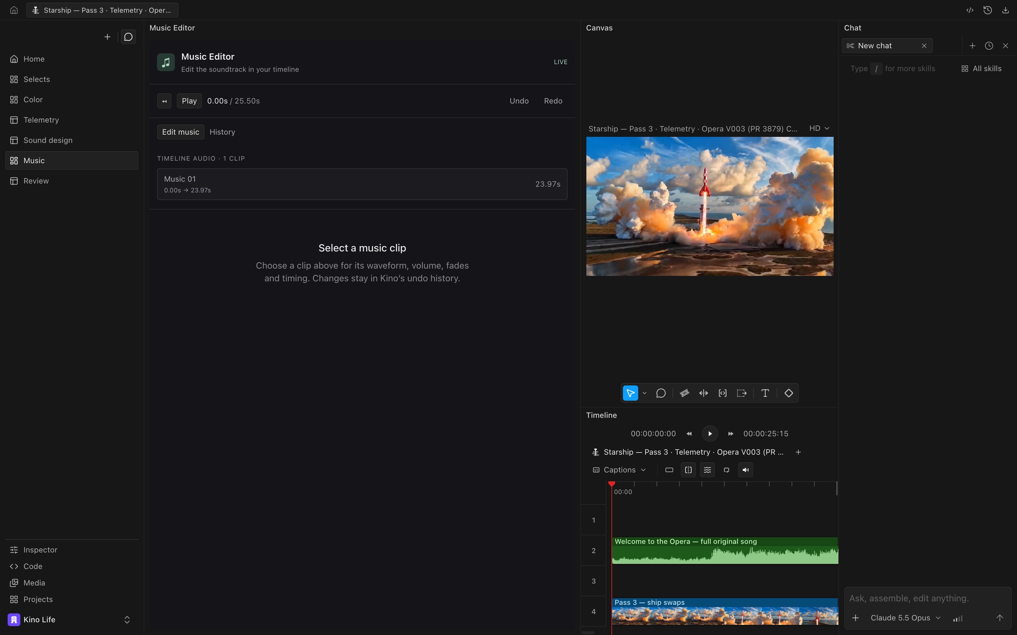Switch to the History tab
The width and height of the screenshot is (1017, 635).
pos(222,132)
